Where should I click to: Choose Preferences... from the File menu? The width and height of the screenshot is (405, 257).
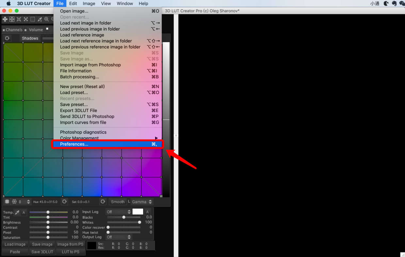coord(107,144)
